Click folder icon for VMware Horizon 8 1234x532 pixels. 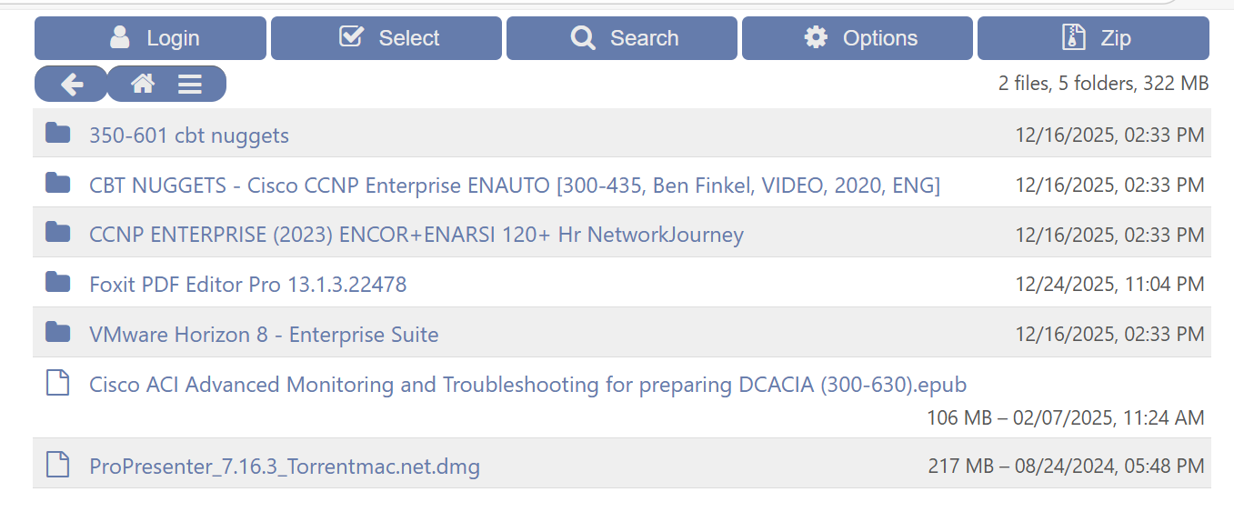58,333
